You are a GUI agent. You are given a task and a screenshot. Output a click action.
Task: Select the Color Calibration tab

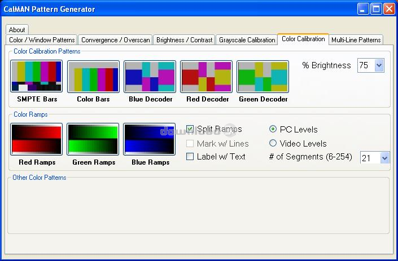pyautogui.click(x=303, y=39)
